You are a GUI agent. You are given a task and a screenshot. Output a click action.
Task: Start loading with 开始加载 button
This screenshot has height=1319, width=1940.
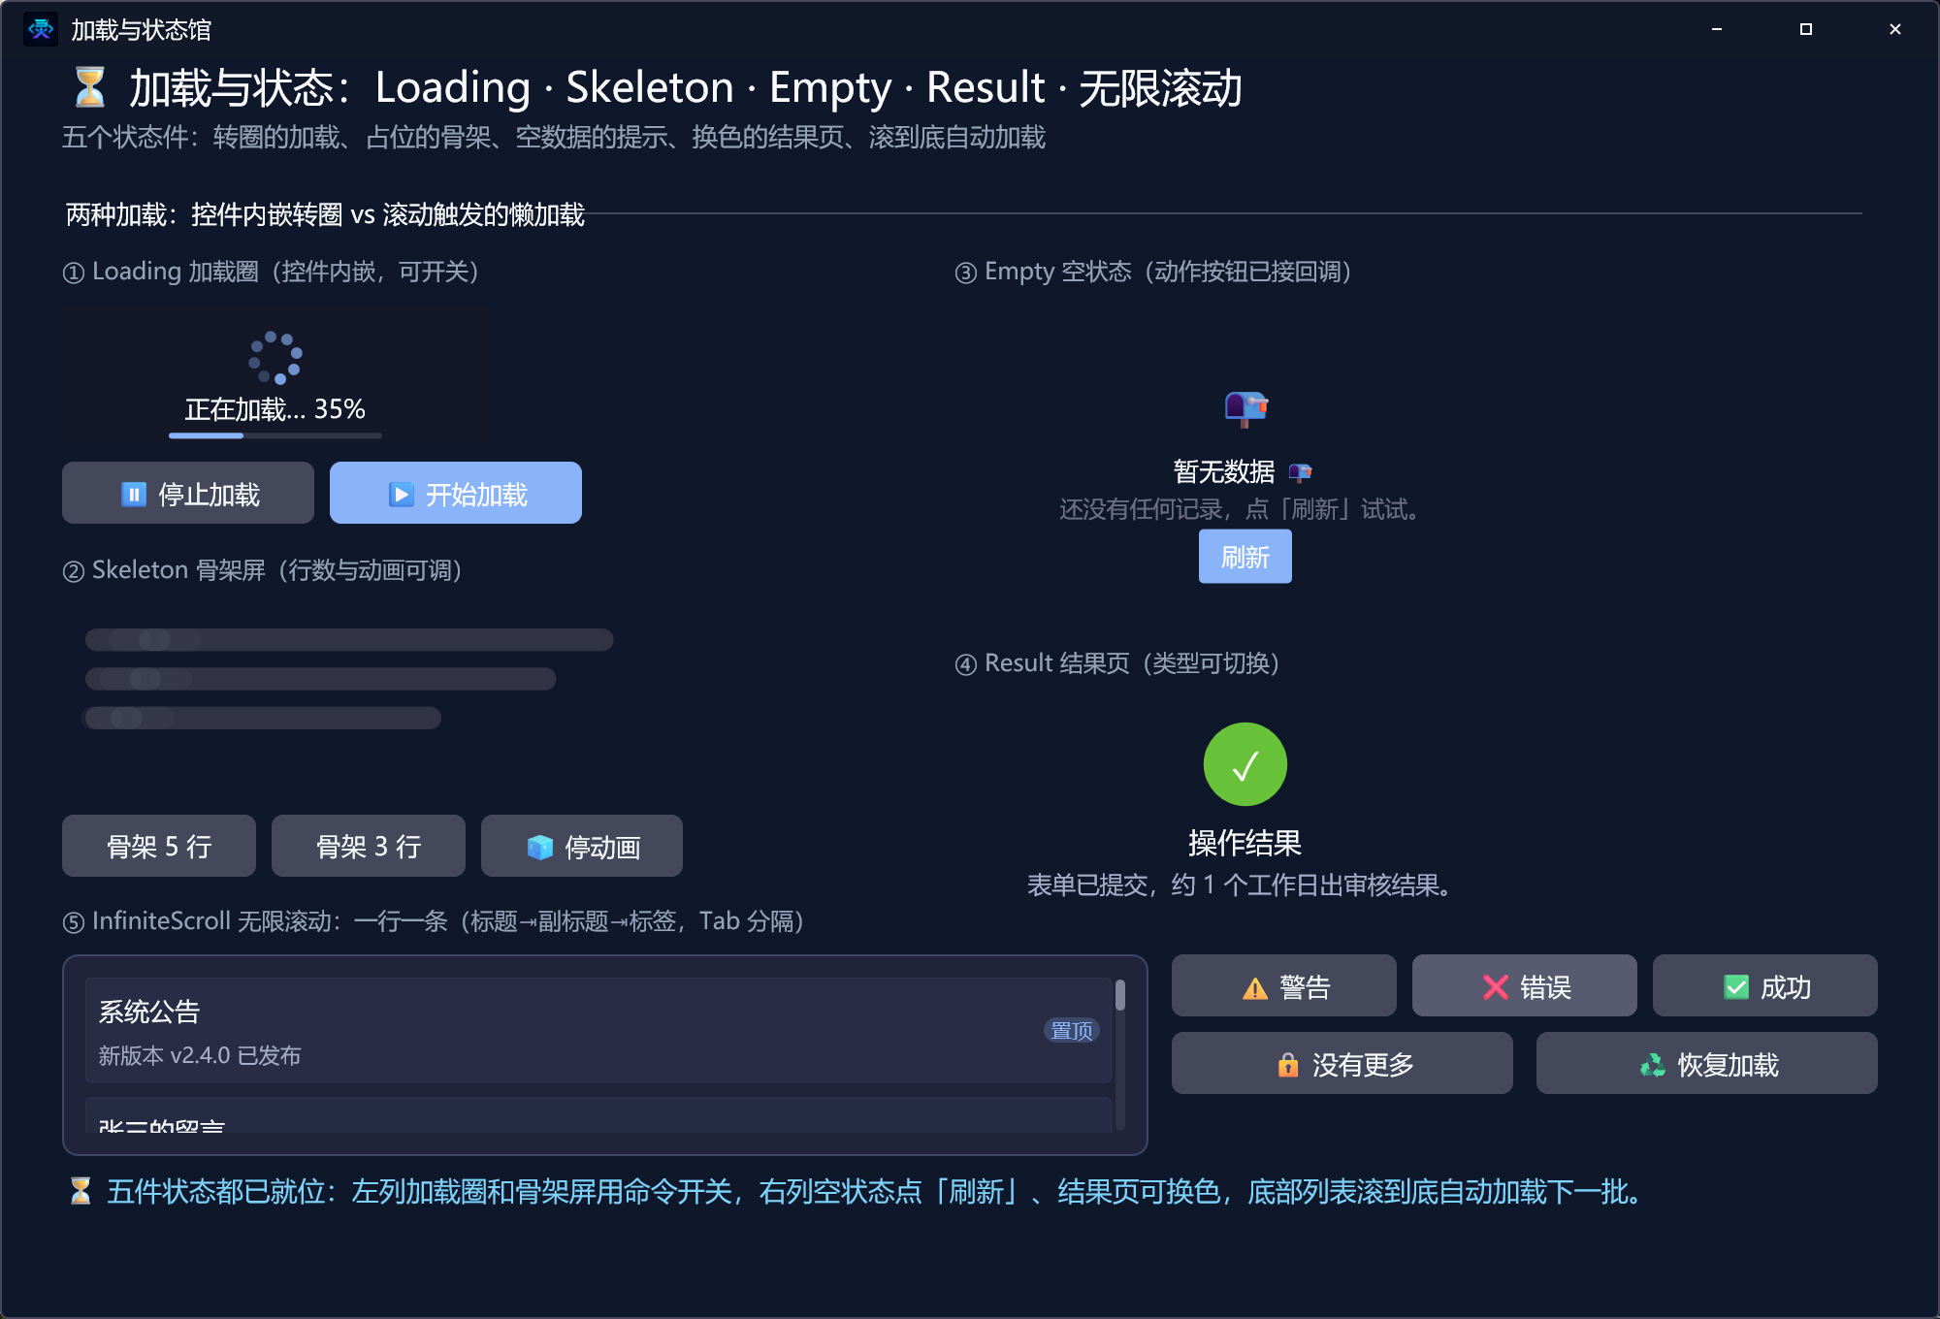[x=456, y=493]
